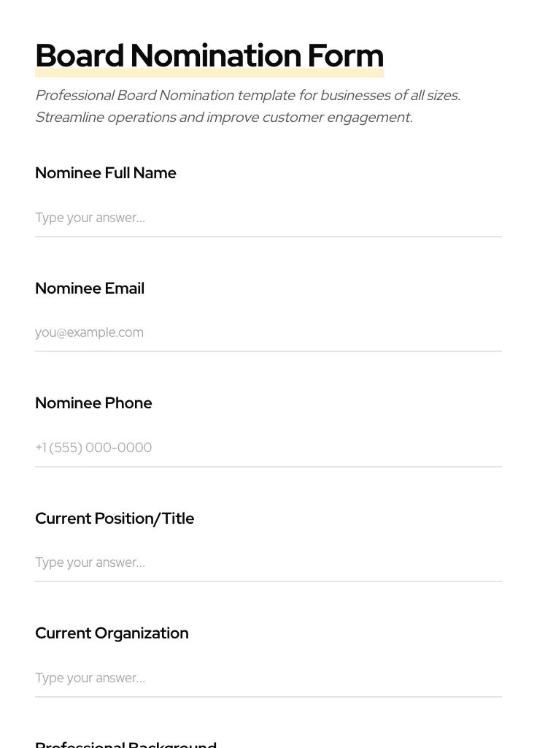Click the "Current Organization" question label
The image size is (537, 748).
112,633
